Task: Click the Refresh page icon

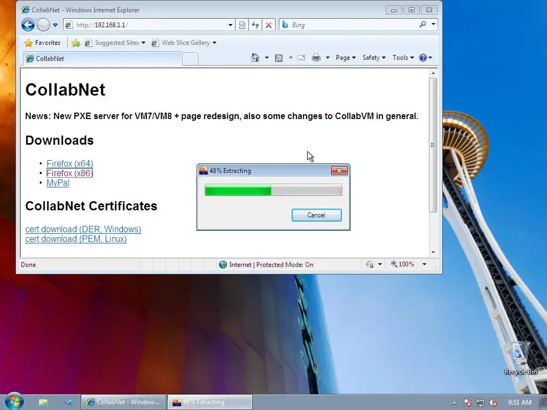Action: click(255, 25)
